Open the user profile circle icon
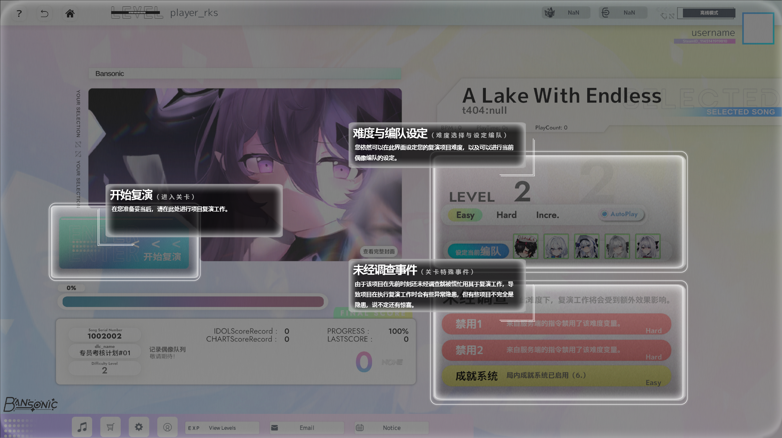The width and height of the screenshot is (782, 438). 167,427
